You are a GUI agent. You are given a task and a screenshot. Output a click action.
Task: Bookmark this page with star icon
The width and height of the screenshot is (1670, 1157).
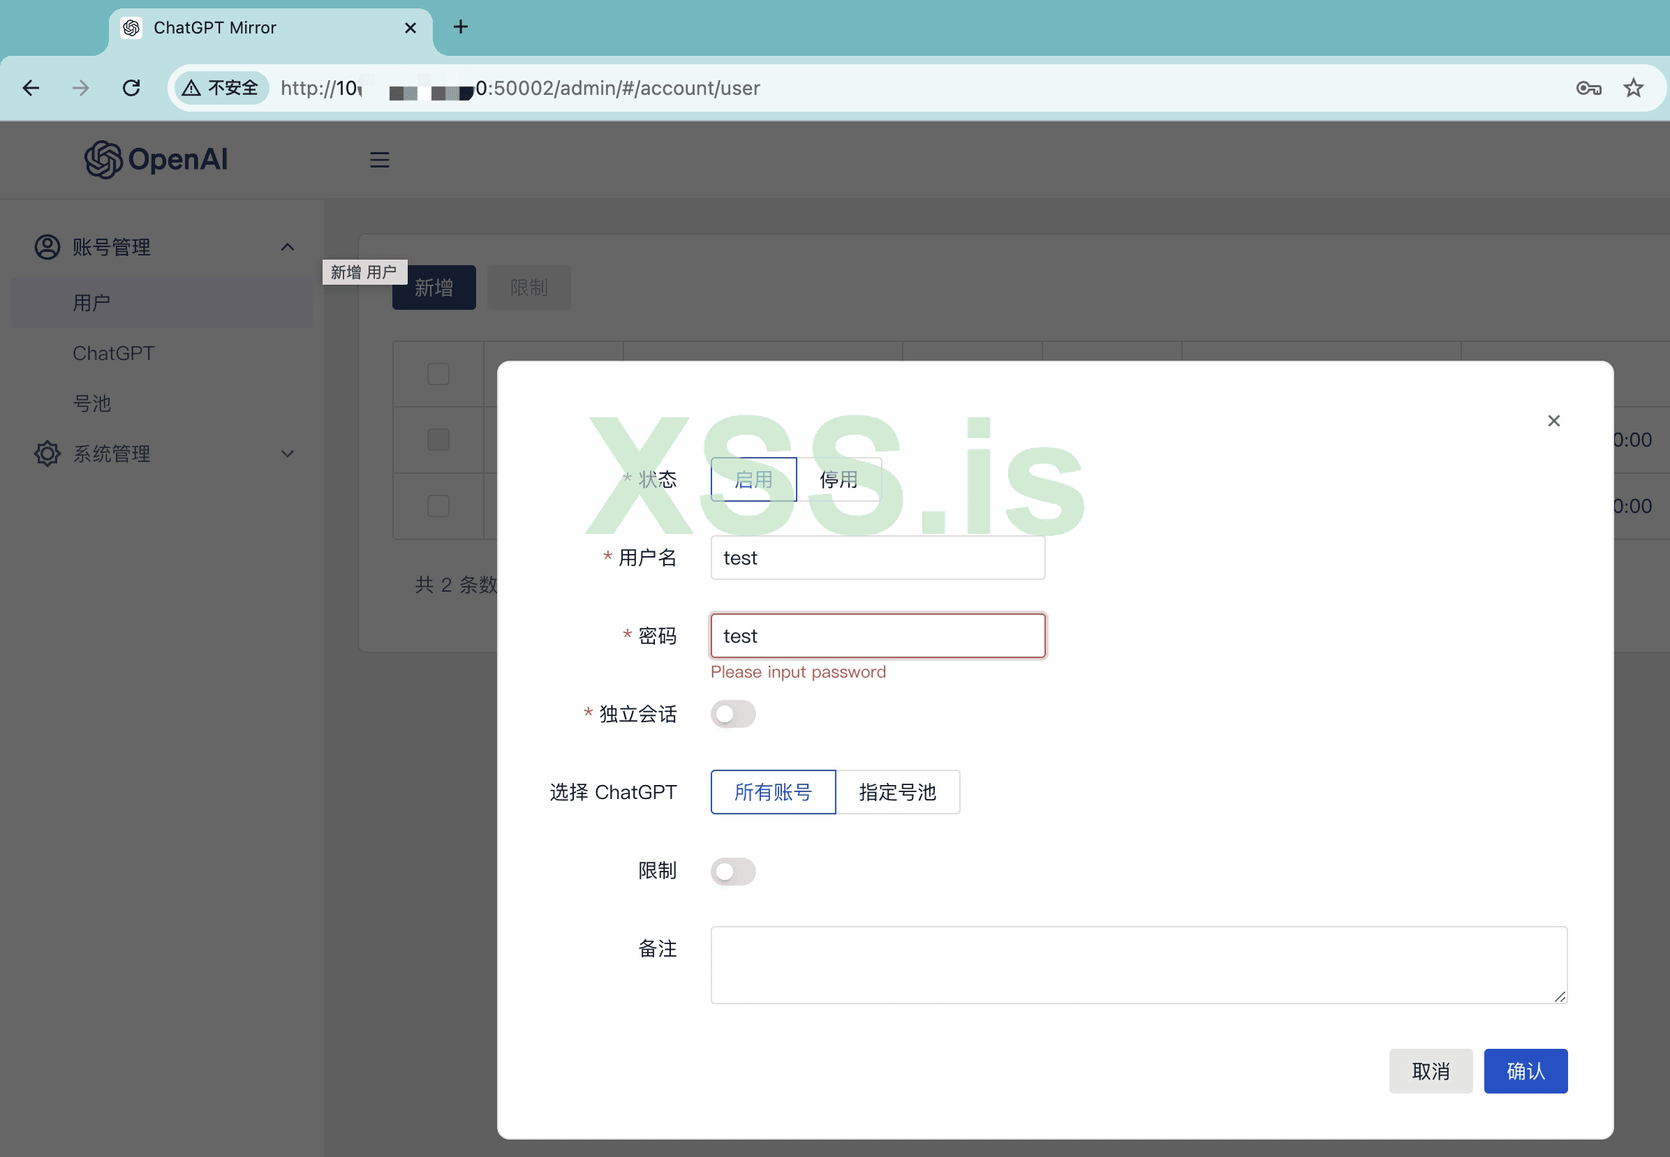(1633, 89)
